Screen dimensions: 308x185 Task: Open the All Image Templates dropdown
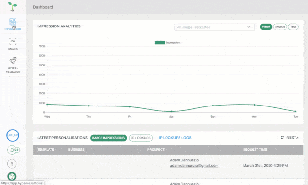pyautogui.click(x=214, y=27)
